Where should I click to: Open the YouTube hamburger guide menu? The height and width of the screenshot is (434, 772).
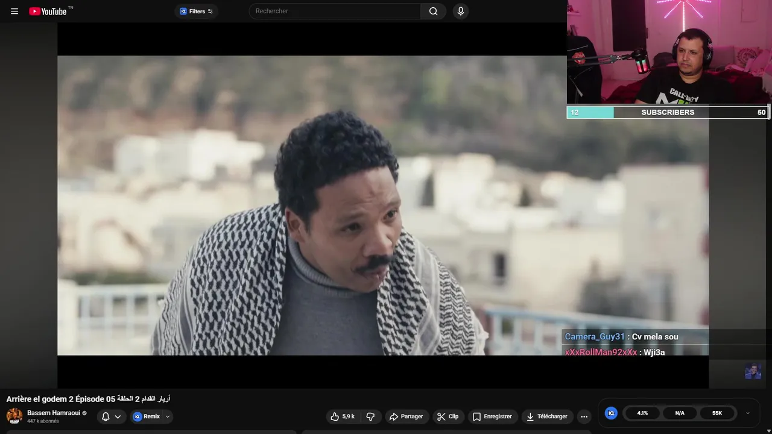14,11
